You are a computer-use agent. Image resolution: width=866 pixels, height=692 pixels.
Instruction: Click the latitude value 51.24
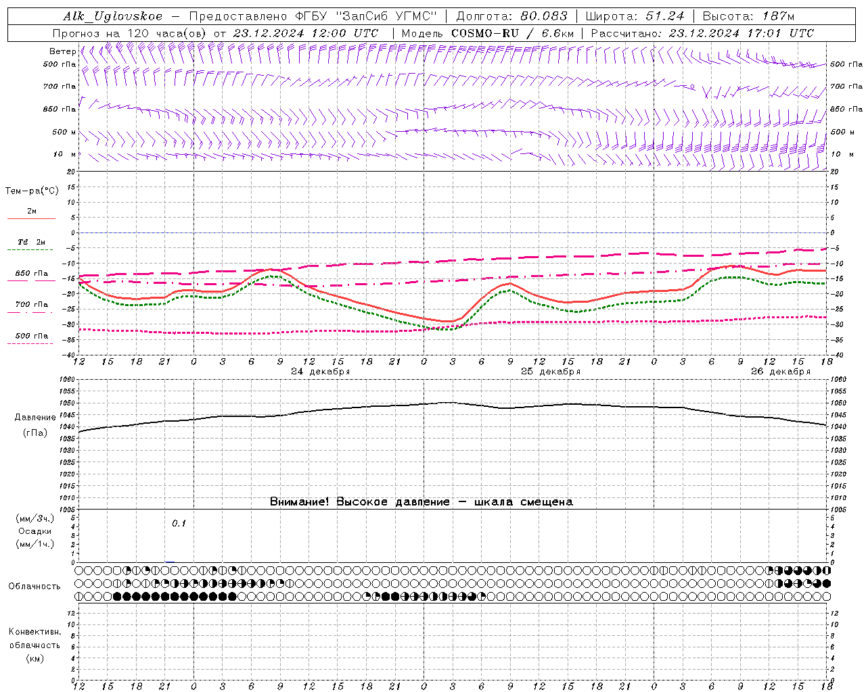pyautogui.click(x=664, y=16)
